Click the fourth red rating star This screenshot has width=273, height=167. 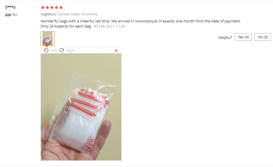[x=56, y=7]
